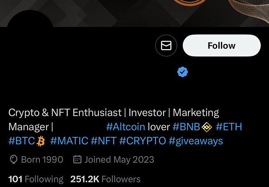Screen dimensions: 269x187
Task: Open the #giveaways hashtag link
Action: click(196, 141)
